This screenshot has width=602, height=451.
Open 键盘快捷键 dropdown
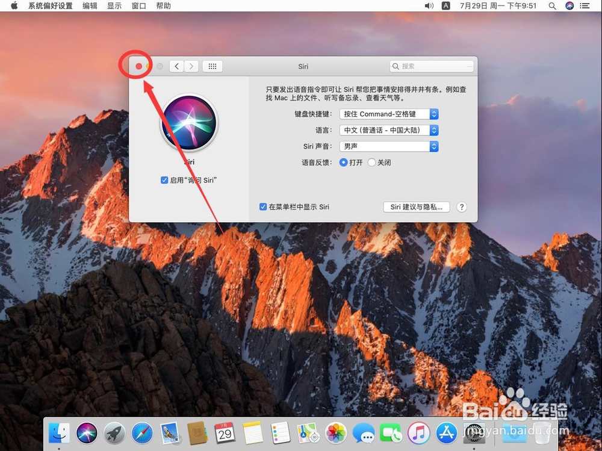[389, 114]
